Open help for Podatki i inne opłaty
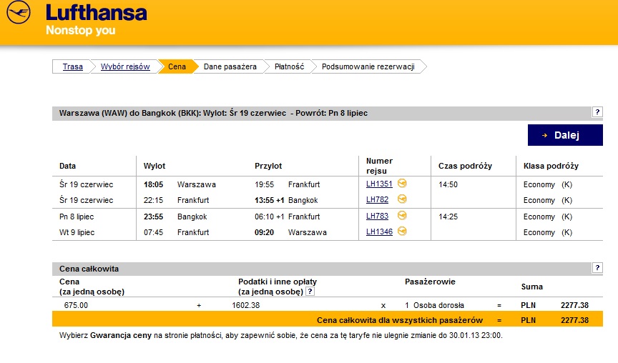The height and width of the screenshot is (363, 618). coord(310,292)
